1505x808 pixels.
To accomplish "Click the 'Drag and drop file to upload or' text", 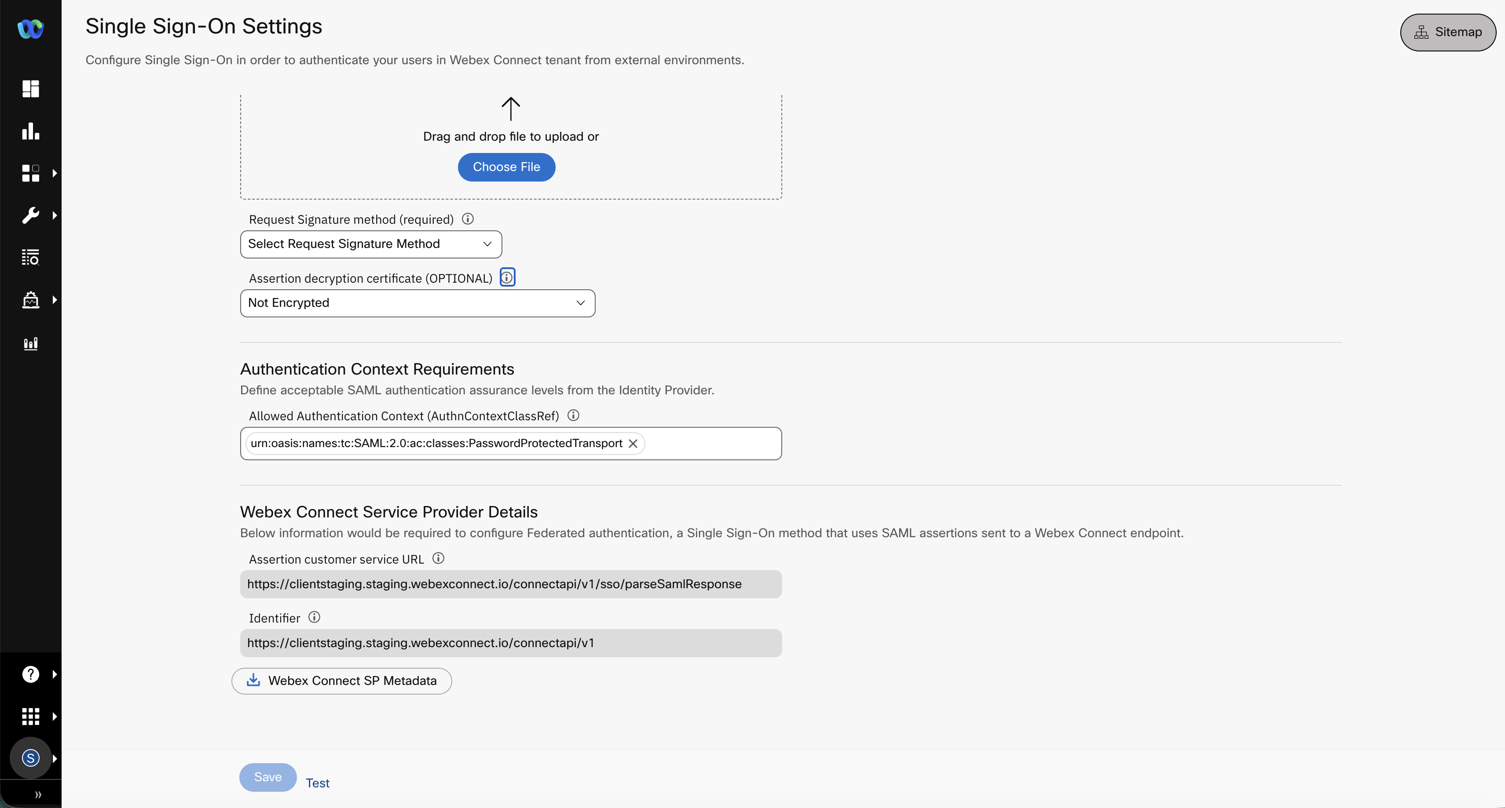I will [x=511, y=137].
